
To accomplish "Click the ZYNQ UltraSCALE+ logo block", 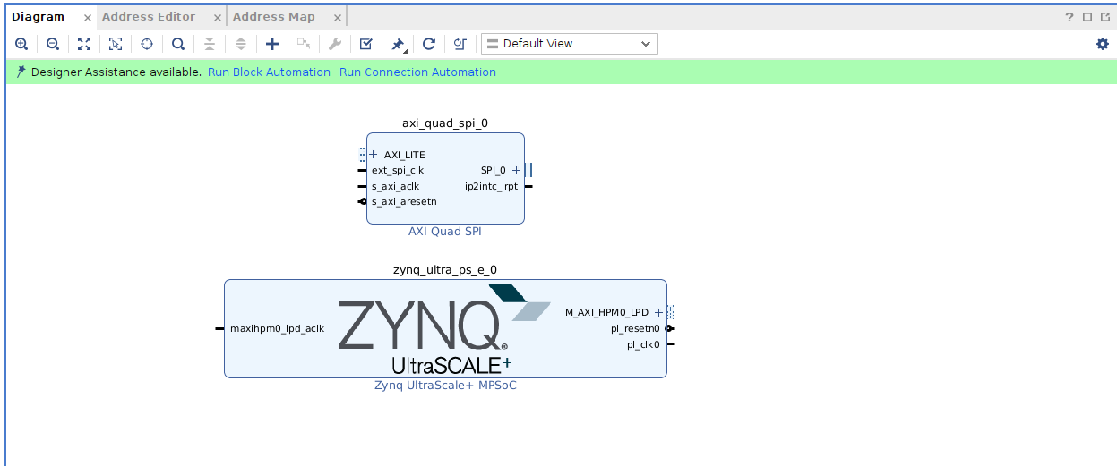I will tap(444, 329).
